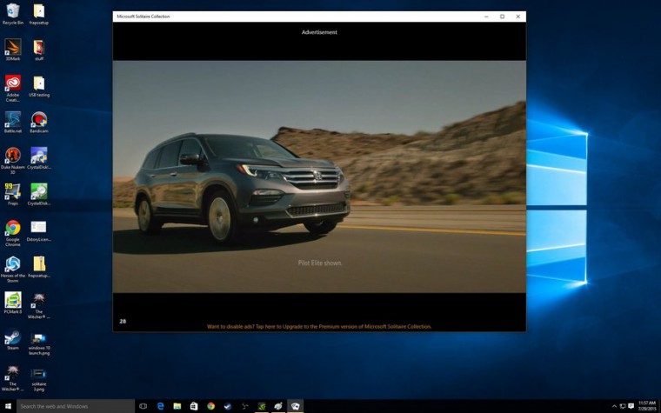
Task: Open Steam from the taskbar
Action: point(228,406)
